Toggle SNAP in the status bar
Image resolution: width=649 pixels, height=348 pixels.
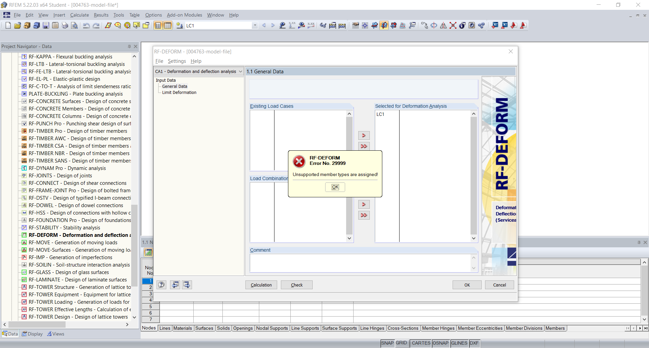point(387,343)
